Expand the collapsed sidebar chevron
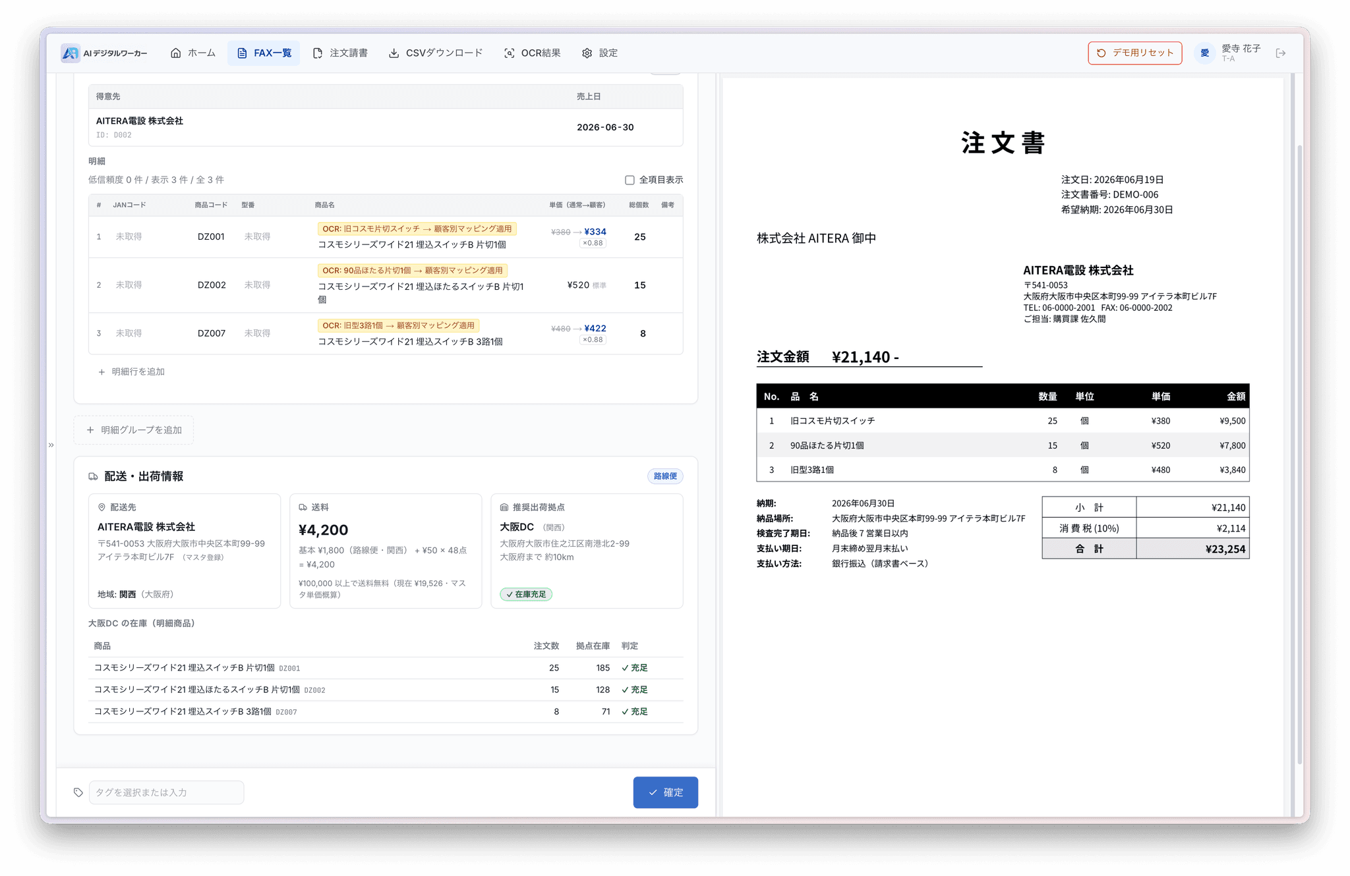Screen dimensions: 1350x876 51,445
